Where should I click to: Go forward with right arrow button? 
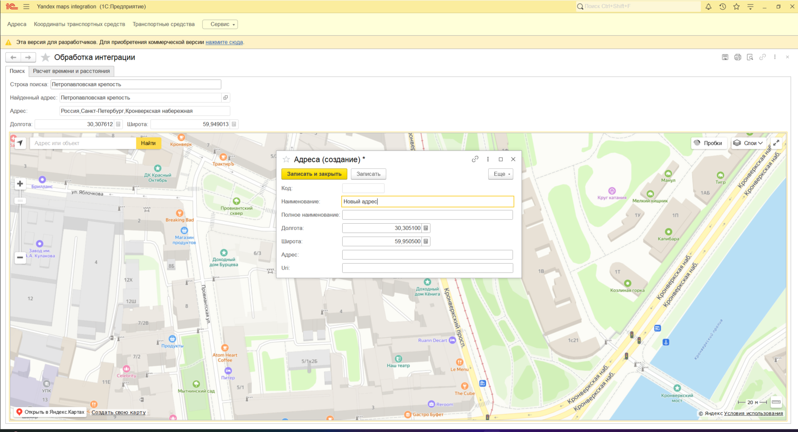pyautogui.click(x=28, y=57)
